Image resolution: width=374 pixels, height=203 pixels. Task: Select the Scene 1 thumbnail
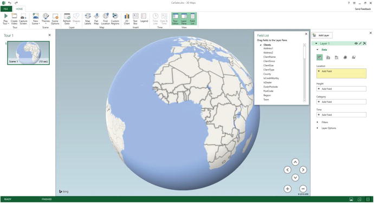click(28, 53)
